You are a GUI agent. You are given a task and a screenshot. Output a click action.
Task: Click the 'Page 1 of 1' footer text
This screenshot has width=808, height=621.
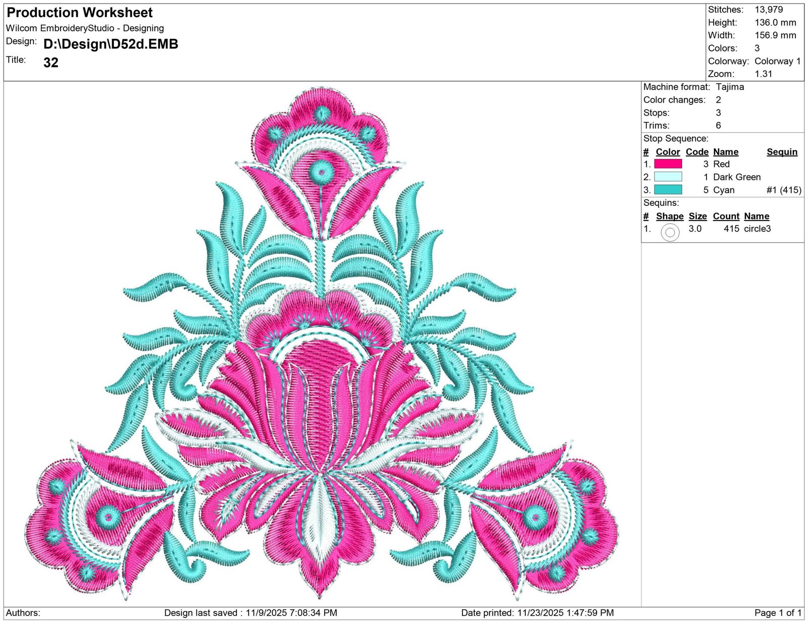click(x=778, y=613)
